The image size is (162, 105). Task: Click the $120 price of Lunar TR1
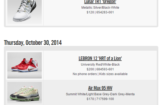pyautogui.click(x=90, y=12)
